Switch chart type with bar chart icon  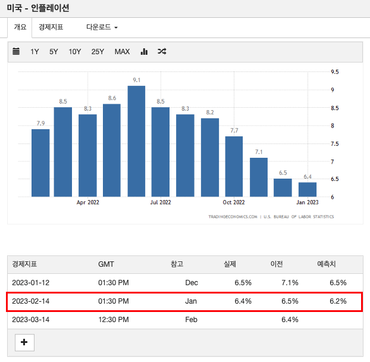coord(144,51)
